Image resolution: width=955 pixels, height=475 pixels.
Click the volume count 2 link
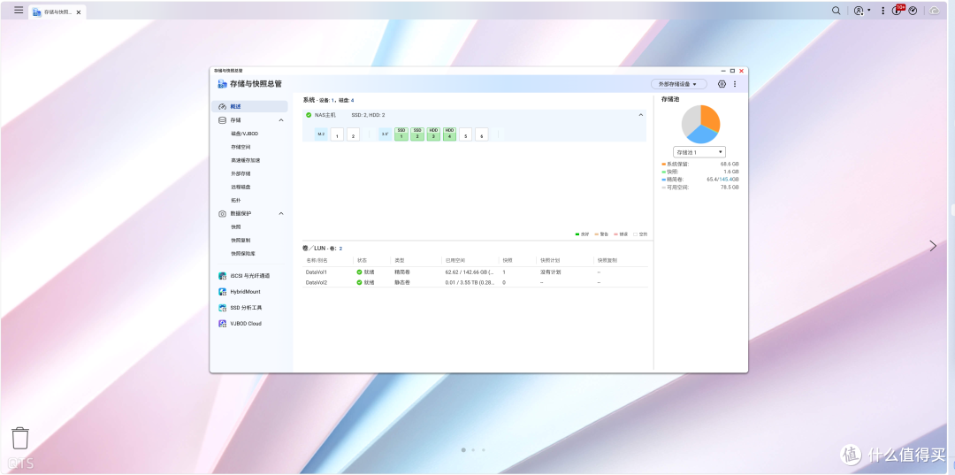click(x=340, y=249)
